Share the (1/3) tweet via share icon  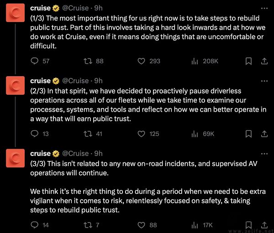click(264, 61)
